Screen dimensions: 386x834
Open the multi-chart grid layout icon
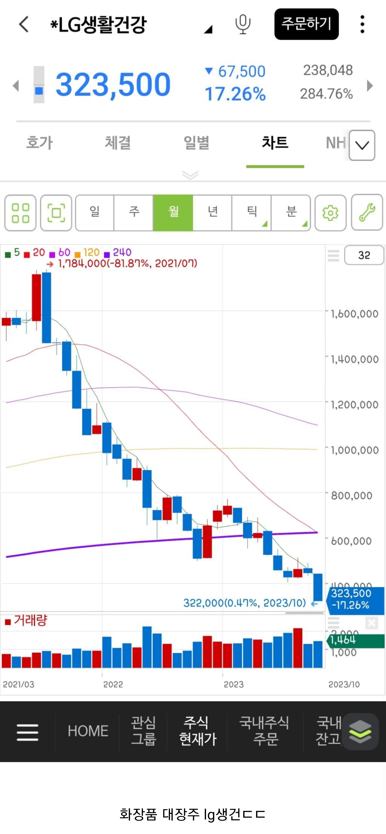pos(20,213)
